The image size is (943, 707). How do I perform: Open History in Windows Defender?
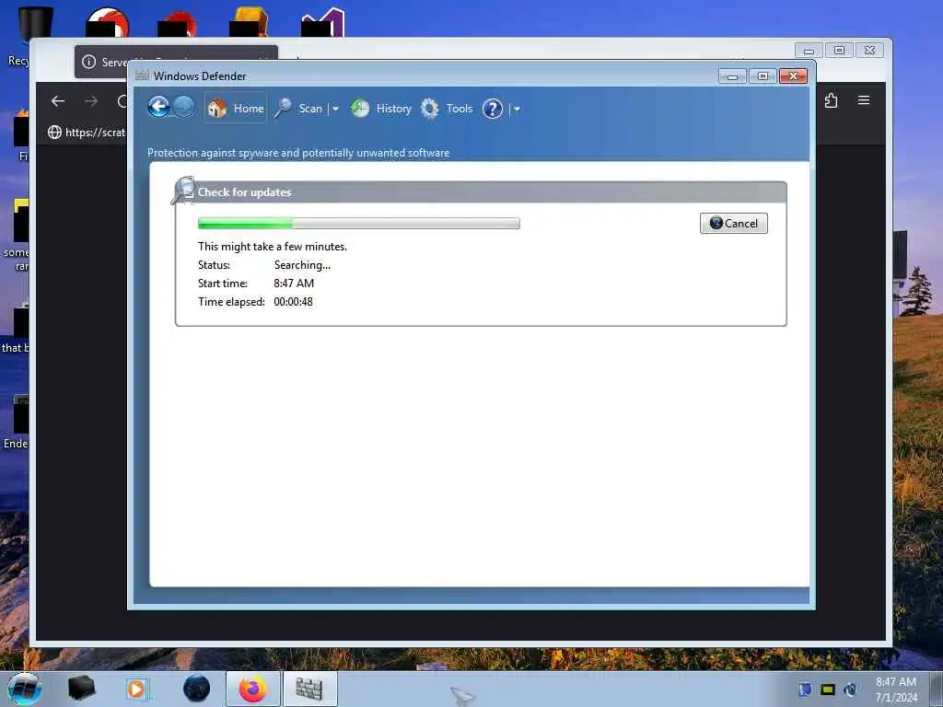coord(381,109)
